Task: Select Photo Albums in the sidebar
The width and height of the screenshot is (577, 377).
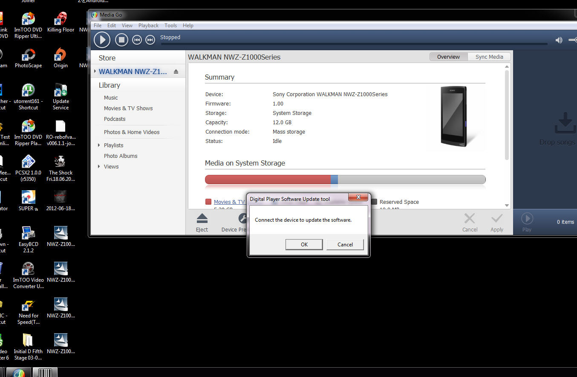Action: coord(121,156)
